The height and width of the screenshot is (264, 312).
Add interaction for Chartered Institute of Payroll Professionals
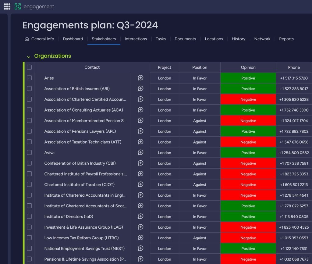pyautogui.click(x=140, y=174)
